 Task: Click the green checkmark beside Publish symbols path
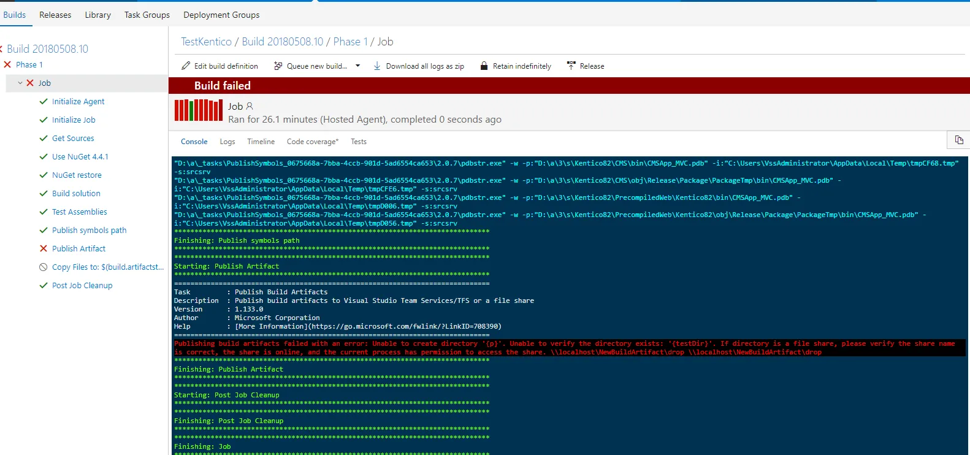coord(44,230)
